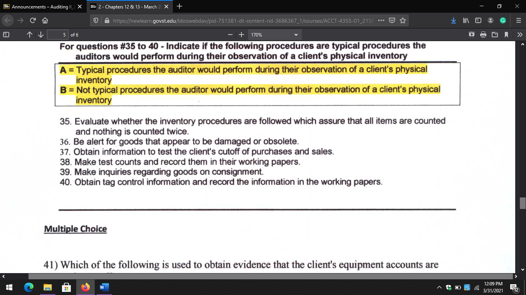Viewport: 526px width, 295px height.
Task: Expand the PDF toolbar overflow chevron
Action: pos(519,35)
